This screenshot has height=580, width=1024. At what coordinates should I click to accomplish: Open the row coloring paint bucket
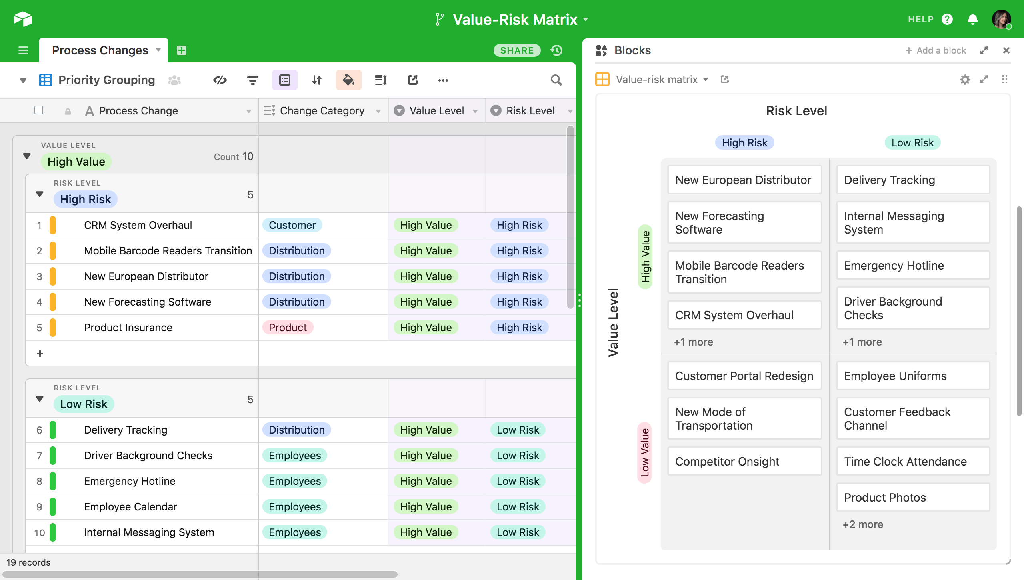click(348, 80)
